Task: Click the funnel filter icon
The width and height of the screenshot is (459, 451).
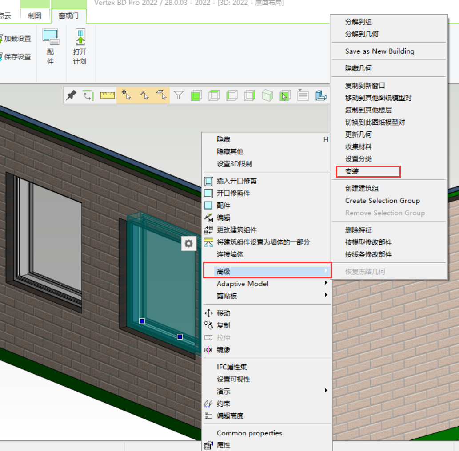Action: [179, 95]
